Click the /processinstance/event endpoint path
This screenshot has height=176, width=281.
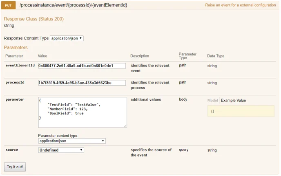pos(73,5)
